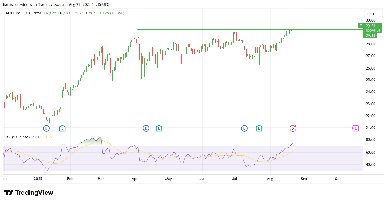This screenshot has width=387, height=202.
Task: Click the May label on time axis
Action: tap(169, 179)
